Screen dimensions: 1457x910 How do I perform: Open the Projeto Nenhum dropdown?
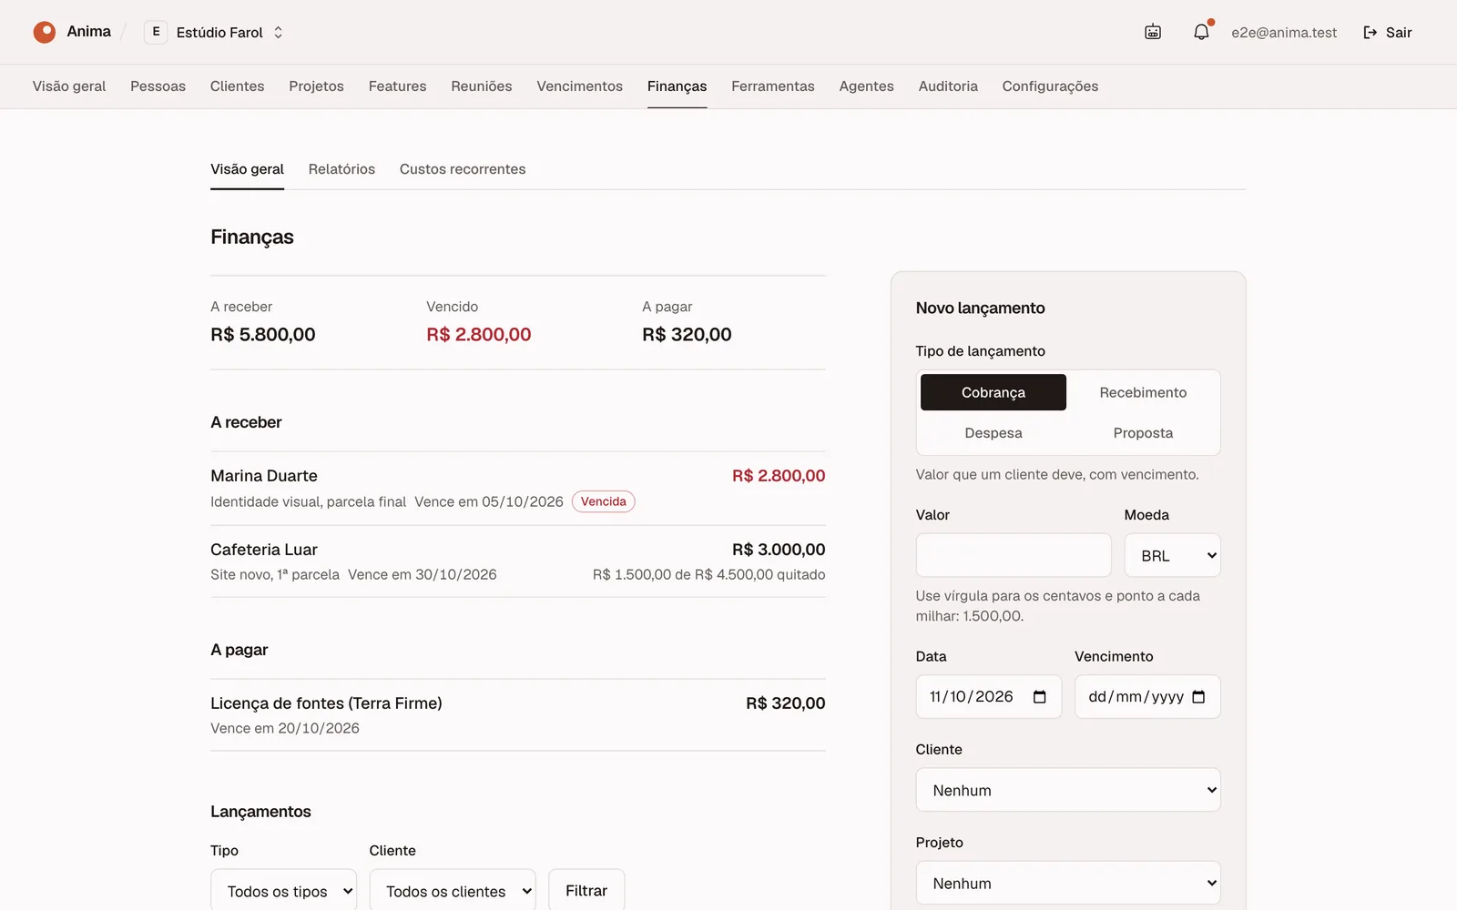(x=1068, y=883)
